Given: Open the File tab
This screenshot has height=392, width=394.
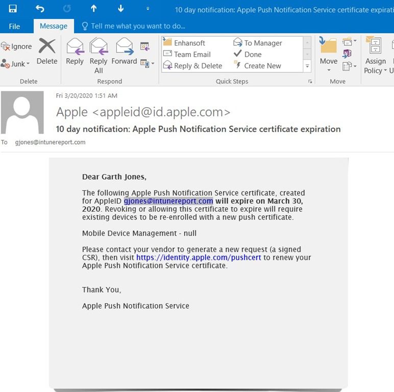Looking at the screenshot, I should coord(14,26).
